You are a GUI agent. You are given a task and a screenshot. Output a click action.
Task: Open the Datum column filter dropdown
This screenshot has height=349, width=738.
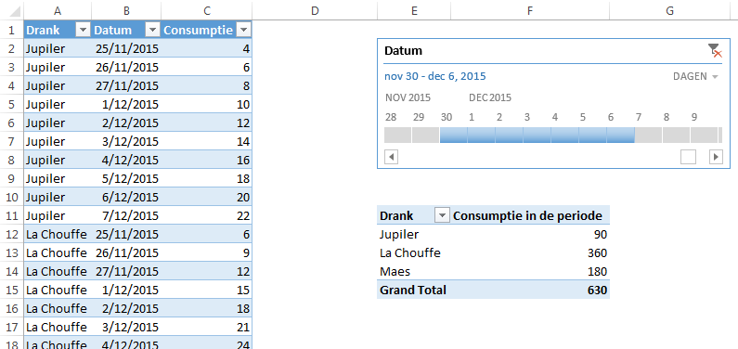click(152, 30)
